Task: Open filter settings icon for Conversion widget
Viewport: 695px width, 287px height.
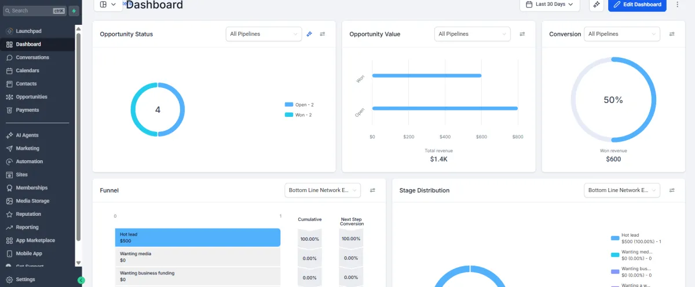Action: tap(672, 34)
